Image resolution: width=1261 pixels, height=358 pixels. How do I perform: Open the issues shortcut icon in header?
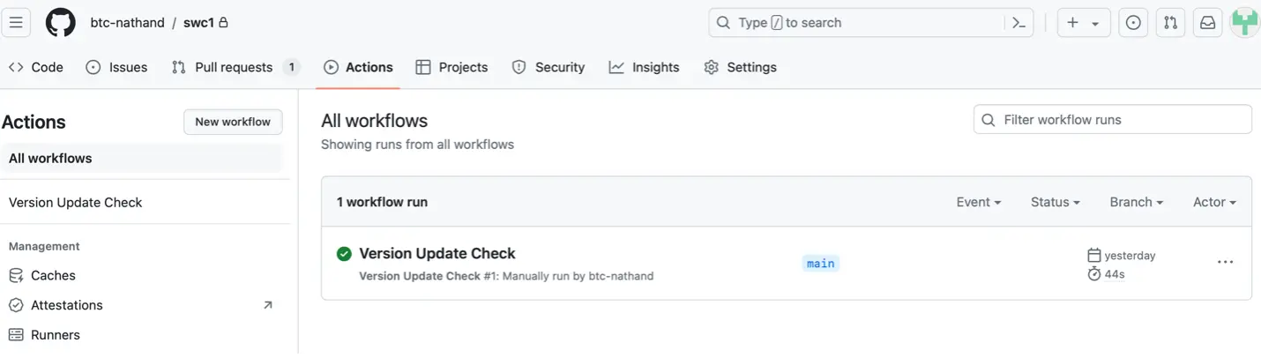pos(1133,23)
